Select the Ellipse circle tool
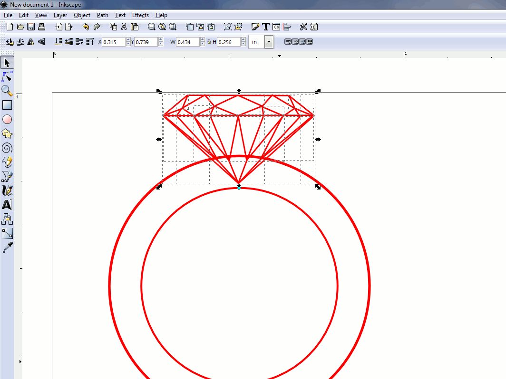Viewport: 506px width, 379px height. 7,119
